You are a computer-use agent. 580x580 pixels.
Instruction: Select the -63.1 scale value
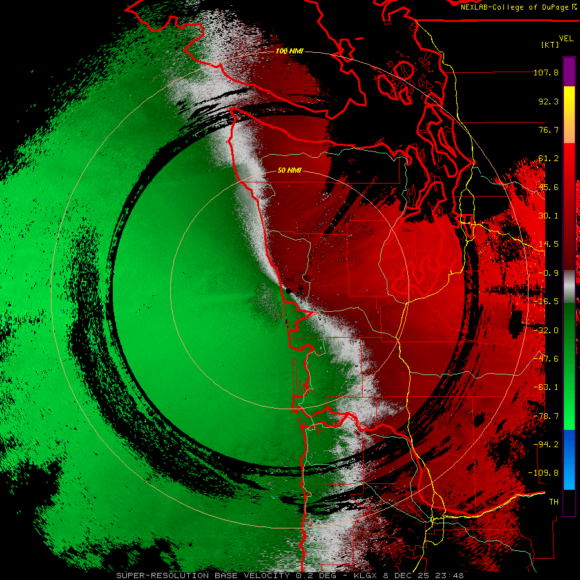pyautogui.click(x=546, y=387)
